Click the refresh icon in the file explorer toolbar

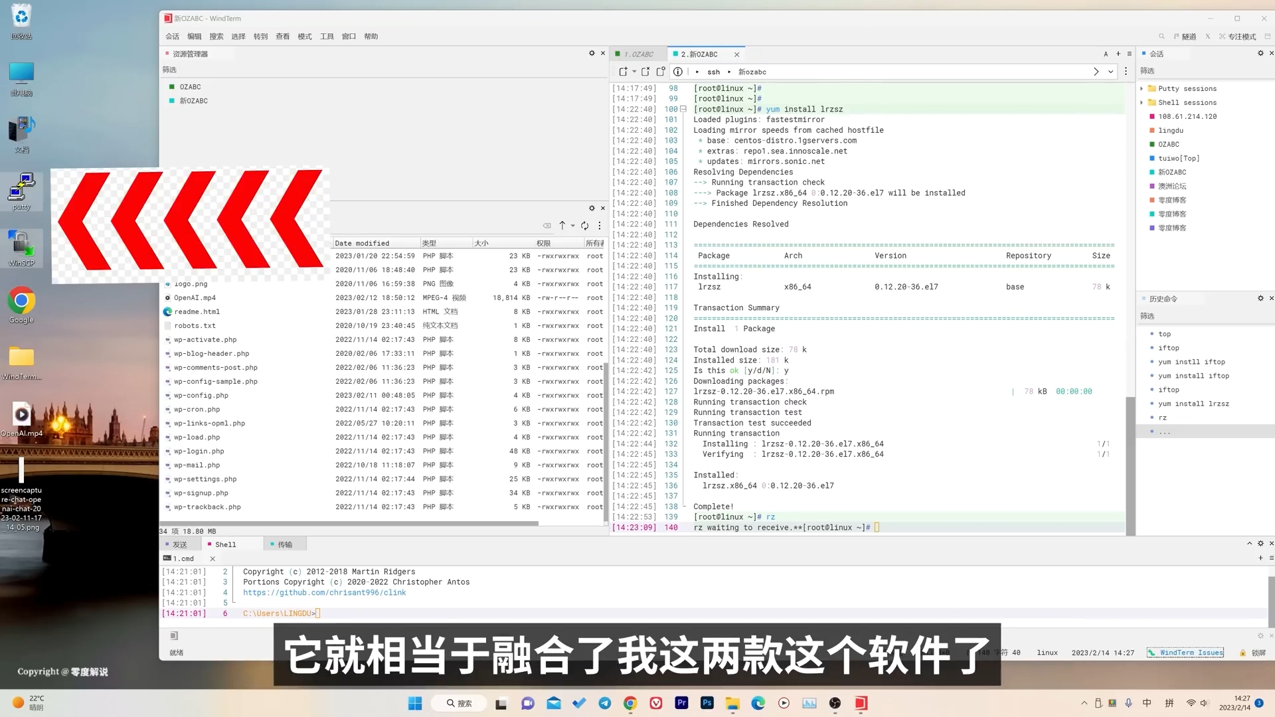point(585,226)
